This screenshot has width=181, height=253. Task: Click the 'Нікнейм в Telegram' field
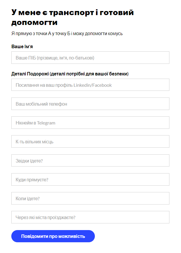pos(90,123)
